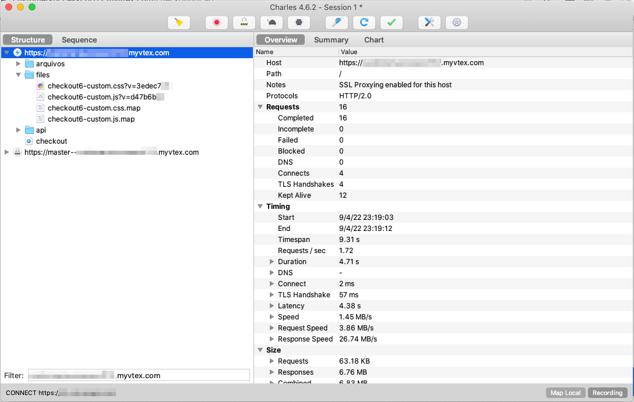Open the Chart tab
The height and width of the screenshot is (402, 634).
[374, 40]
